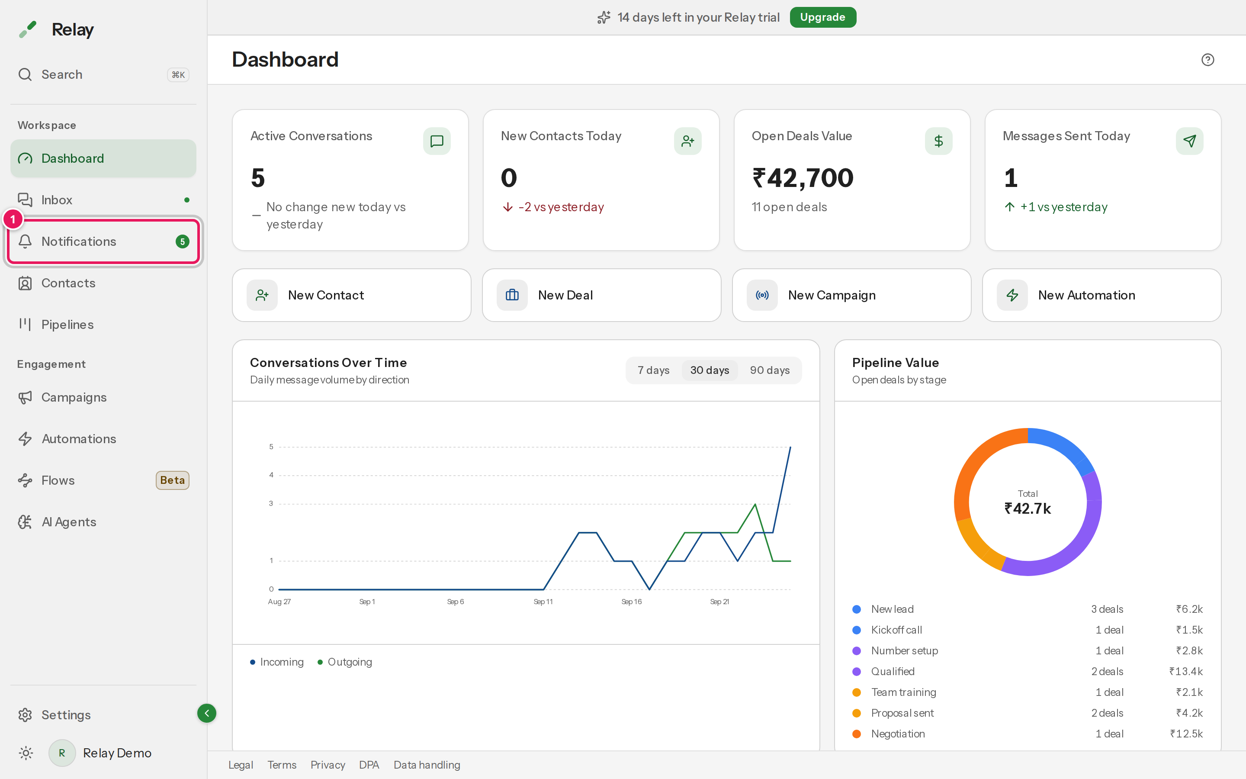
Task: Toggle the Incoming series in chart legend
Action: 277,662
